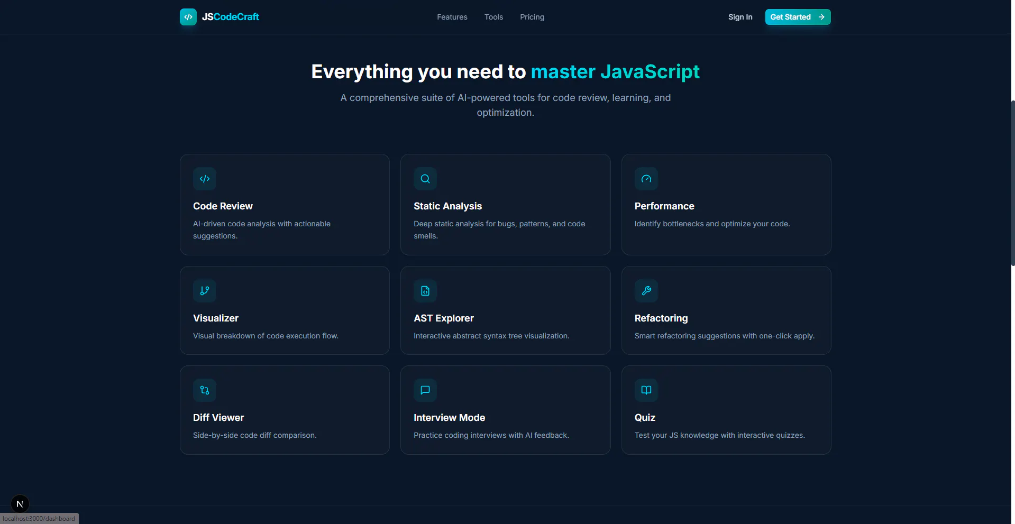This screenshot has height=524, width=1015.
Task: Go home via JSCodeCraft brand name
Action: (x=231, y=17)
